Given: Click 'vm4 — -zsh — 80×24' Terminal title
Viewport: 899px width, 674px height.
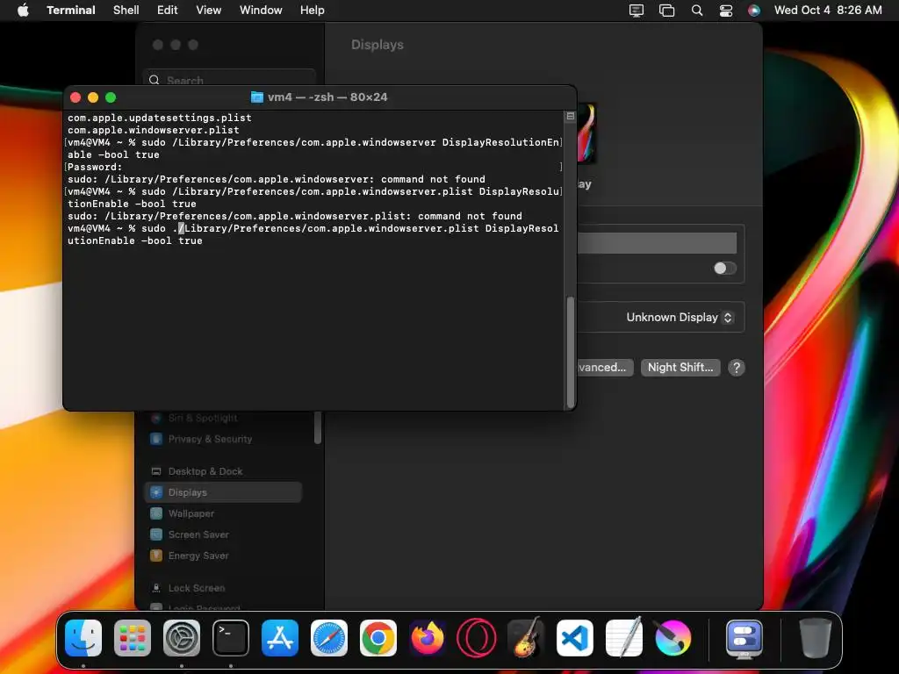Looking at the screenshot, I should (327, 97).
